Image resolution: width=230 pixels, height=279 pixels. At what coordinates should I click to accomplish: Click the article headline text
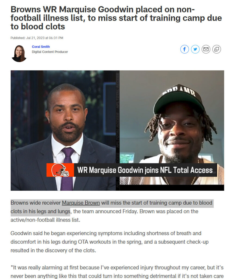116,18
